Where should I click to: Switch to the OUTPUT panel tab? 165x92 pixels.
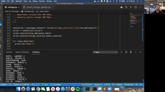coord(9,52)
